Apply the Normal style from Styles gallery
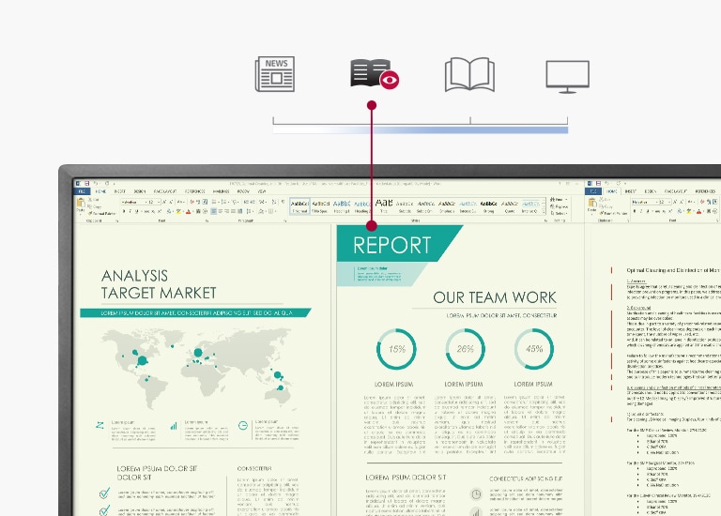This screenshot has width=721, height=516. [299, 205]
